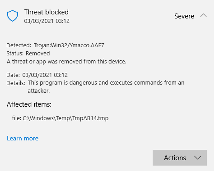The height and width of the screenshot is (171, 215).
Task: Select the TmpAB14.tmp file path
Action: click(65, 118)
